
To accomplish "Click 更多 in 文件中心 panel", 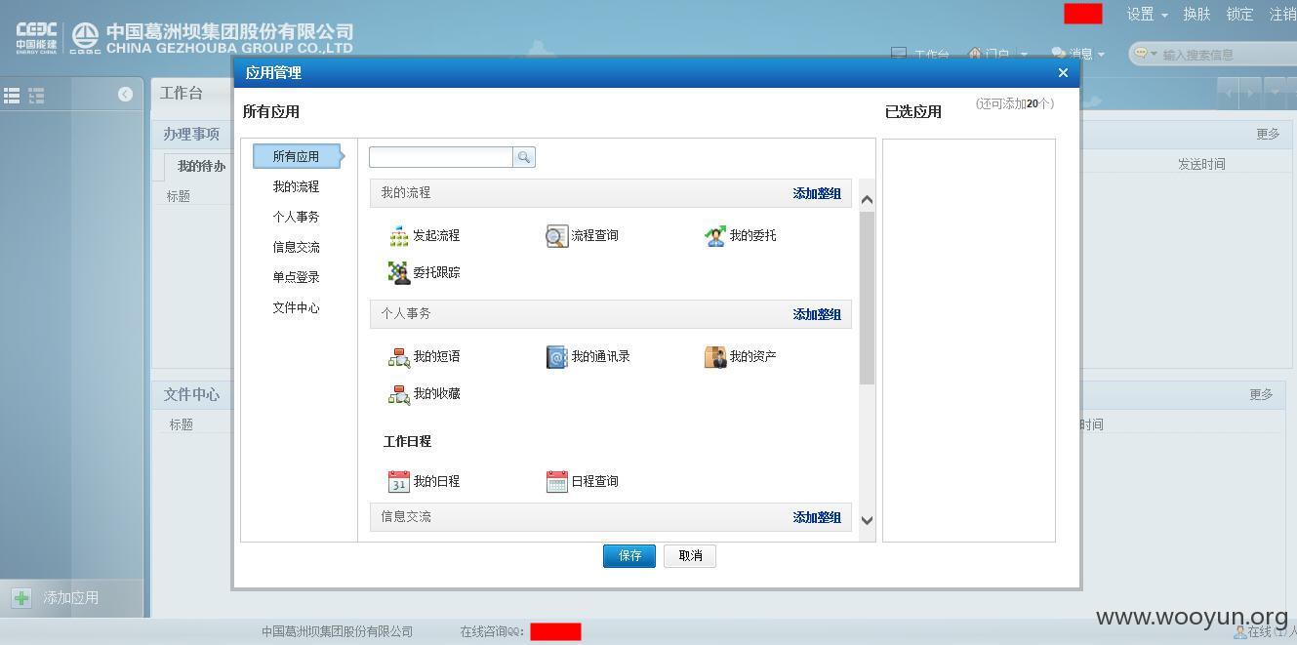I will [x=1261, y=394].
